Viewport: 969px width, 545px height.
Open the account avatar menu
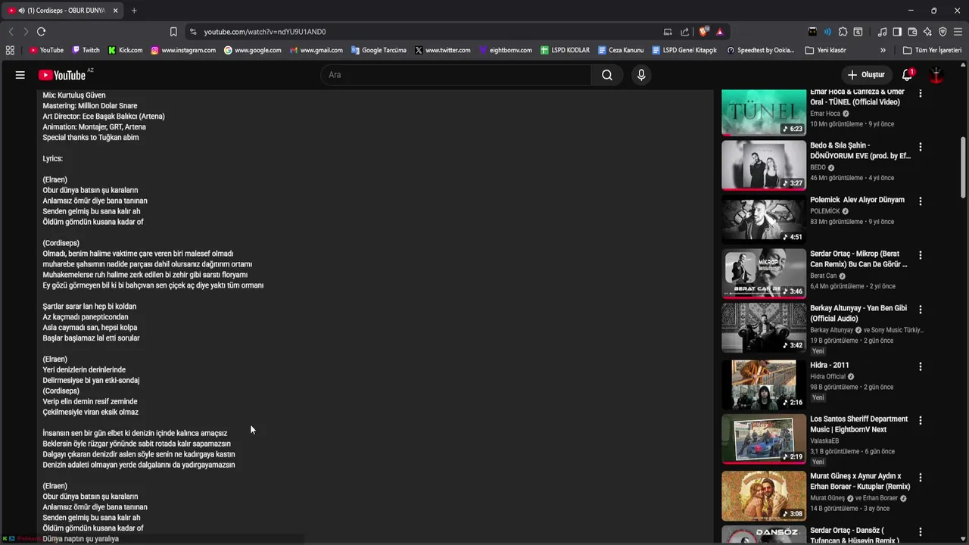(x=936, y=75)
